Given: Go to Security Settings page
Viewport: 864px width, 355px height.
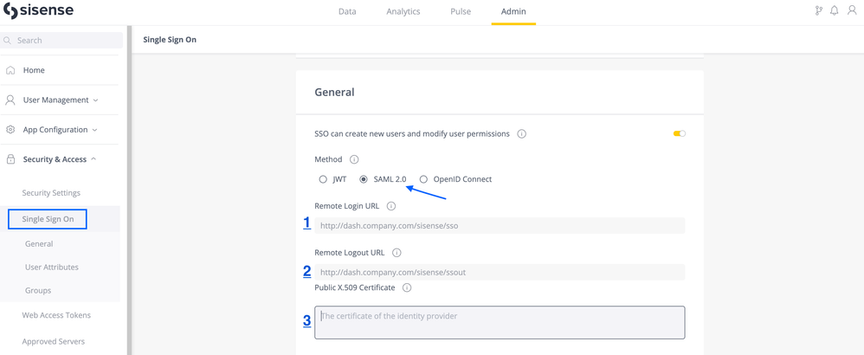Looking at the screenshot, I should pos(51,193).
